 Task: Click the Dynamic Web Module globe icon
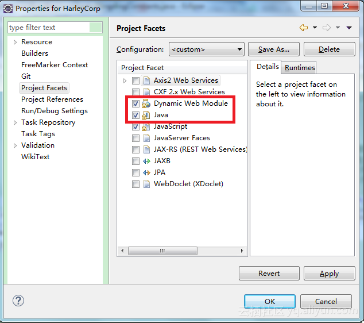[146, 103]
